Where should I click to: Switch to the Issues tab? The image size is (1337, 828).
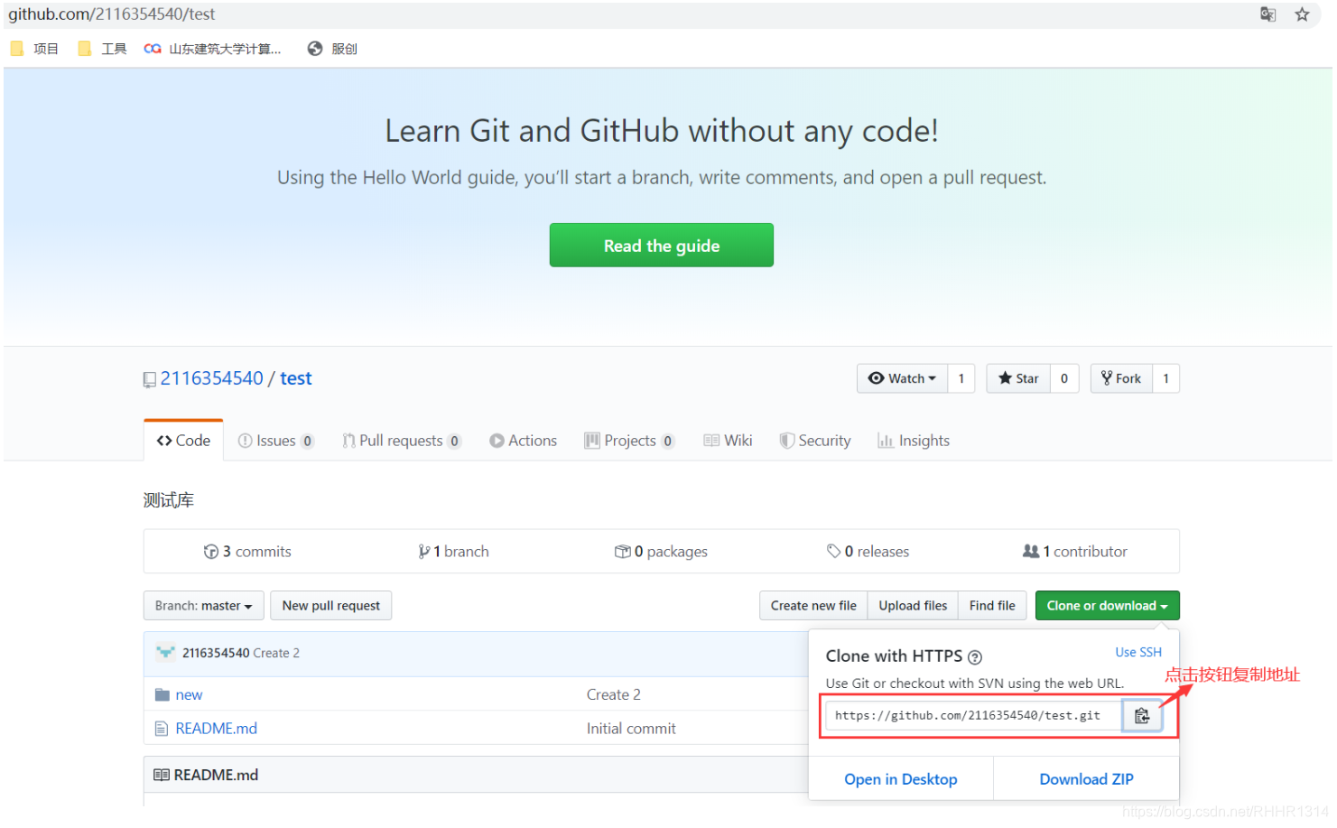pyautogui.click(x=275, y=441)
